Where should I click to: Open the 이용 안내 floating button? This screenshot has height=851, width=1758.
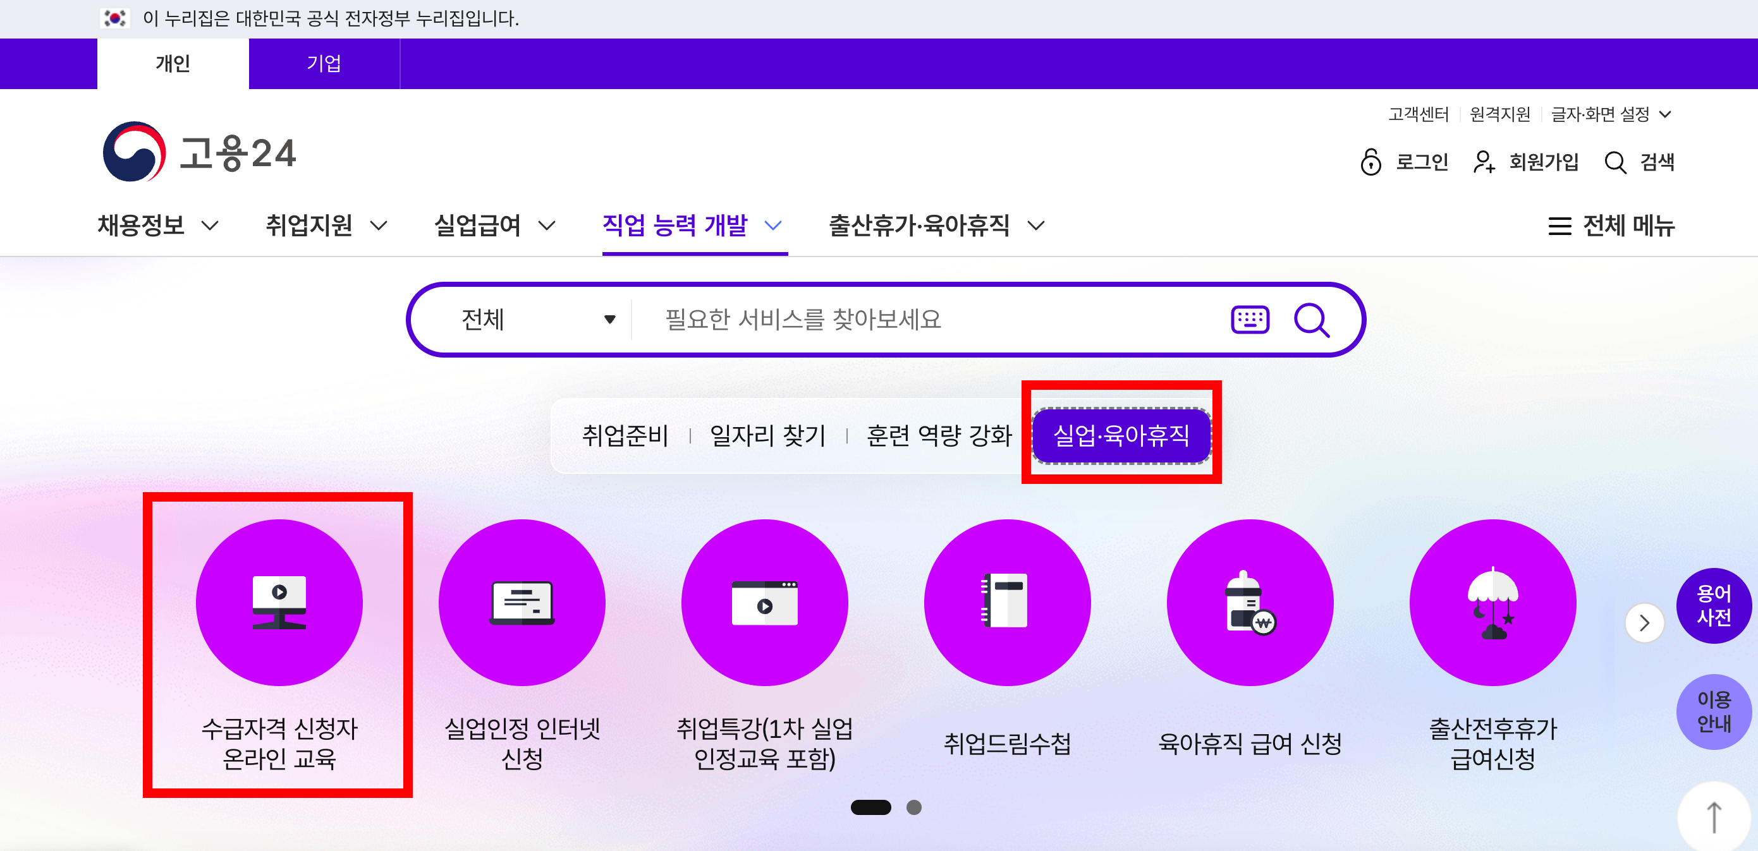click(x=1714, y=712)
